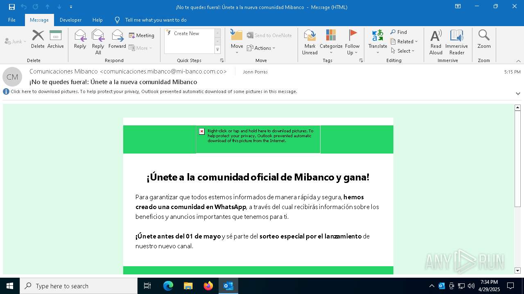Open the Help ribbon tab
Viewport: 524px width, 294px height.
pos(97,20)
